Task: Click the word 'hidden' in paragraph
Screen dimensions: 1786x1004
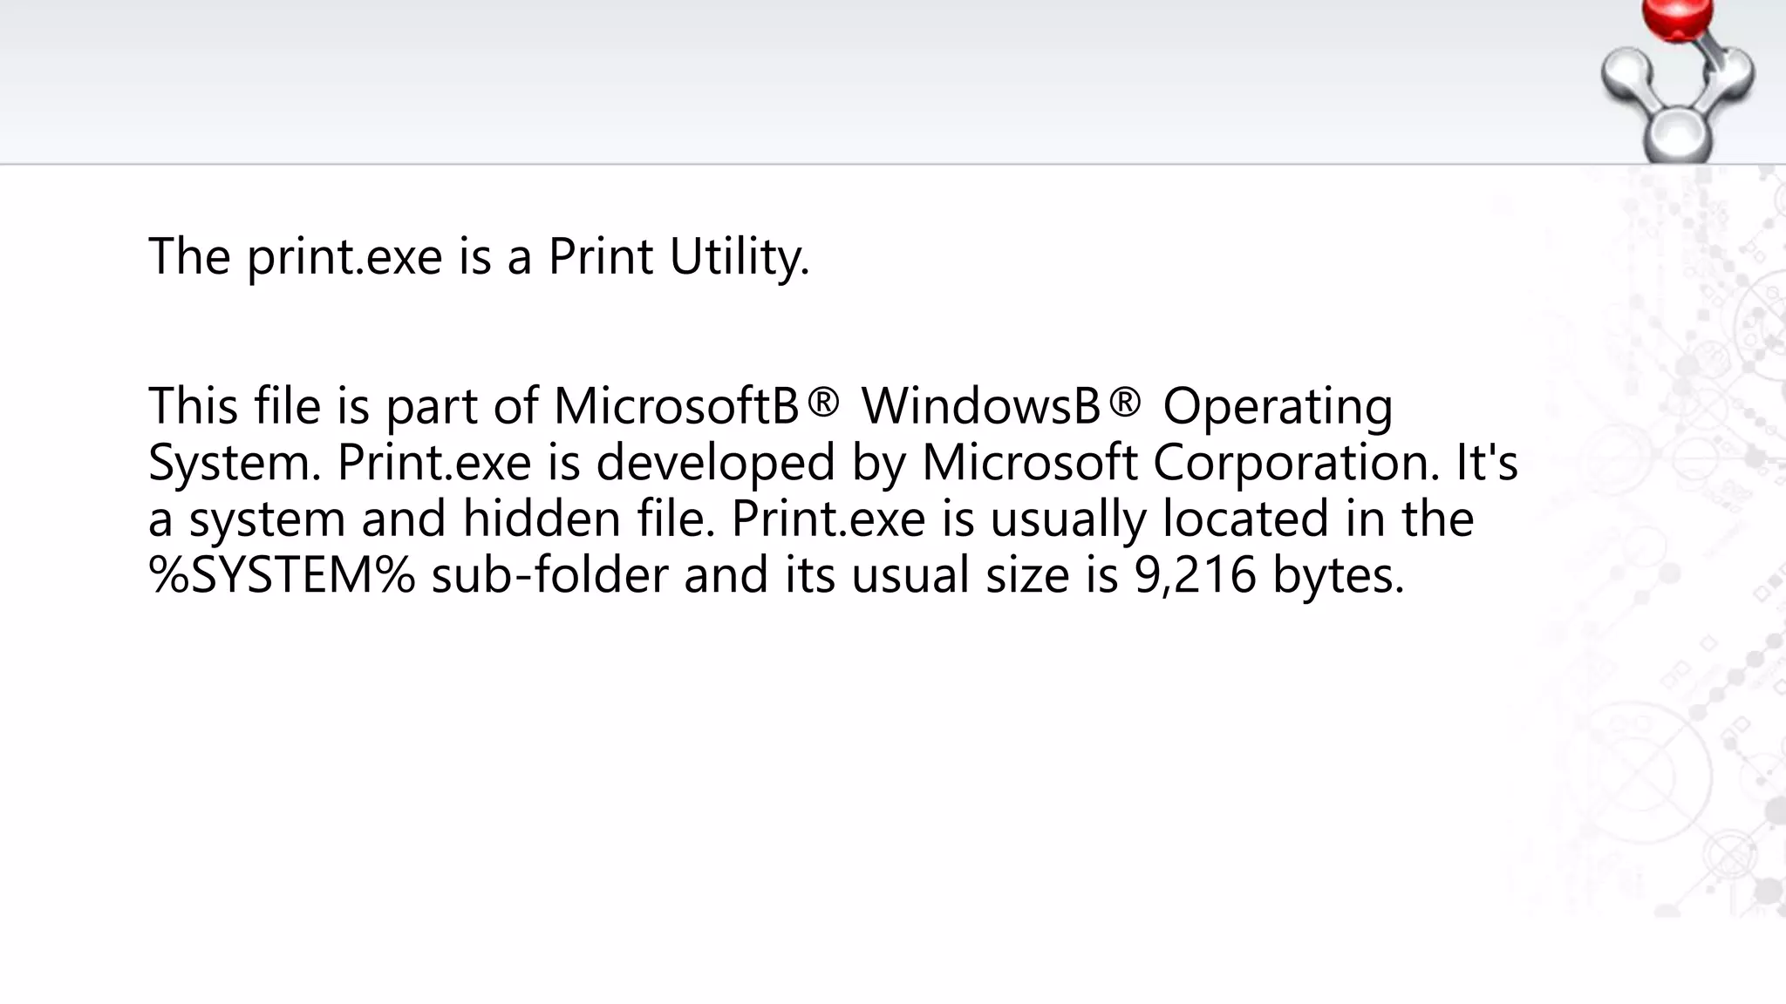Action: tap(542, 518)
